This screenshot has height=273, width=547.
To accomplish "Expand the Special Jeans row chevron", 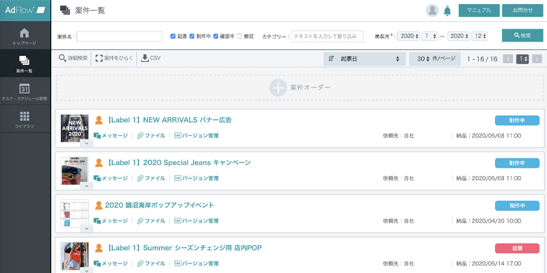I will (87, 186).
